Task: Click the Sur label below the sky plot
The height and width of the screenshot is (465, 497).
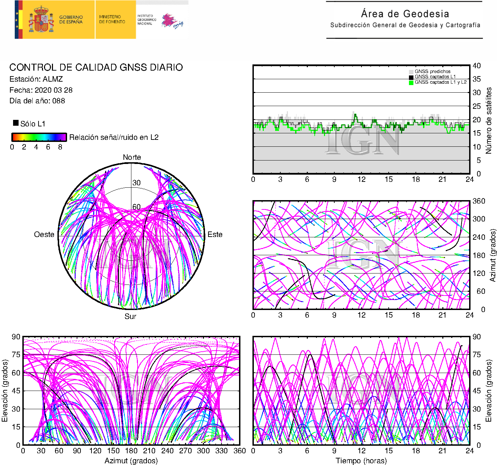Action: click(130, 316)
